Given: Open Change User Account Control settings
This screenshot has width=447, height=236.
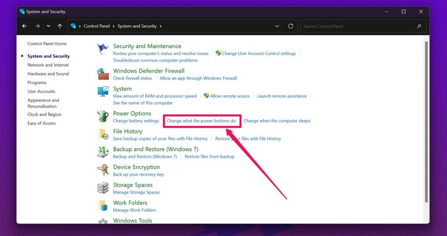Looking at the screenshot, I should pyautogui.click(x=259, y=54).
